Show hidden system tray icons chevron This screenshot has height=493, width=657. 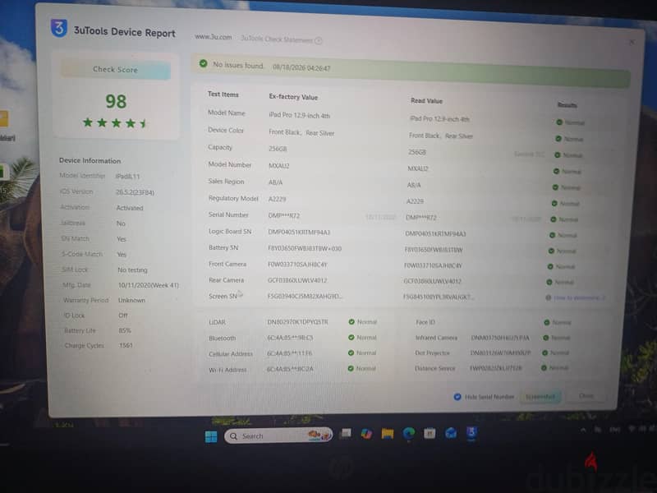[x=583, y=430]
